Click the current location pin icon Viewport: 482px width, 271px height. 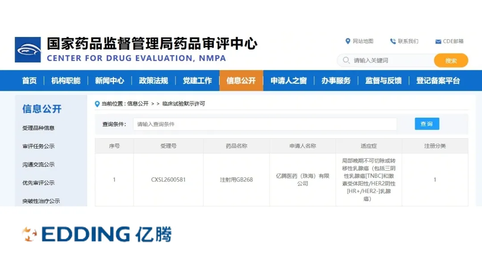coord(97,104)
